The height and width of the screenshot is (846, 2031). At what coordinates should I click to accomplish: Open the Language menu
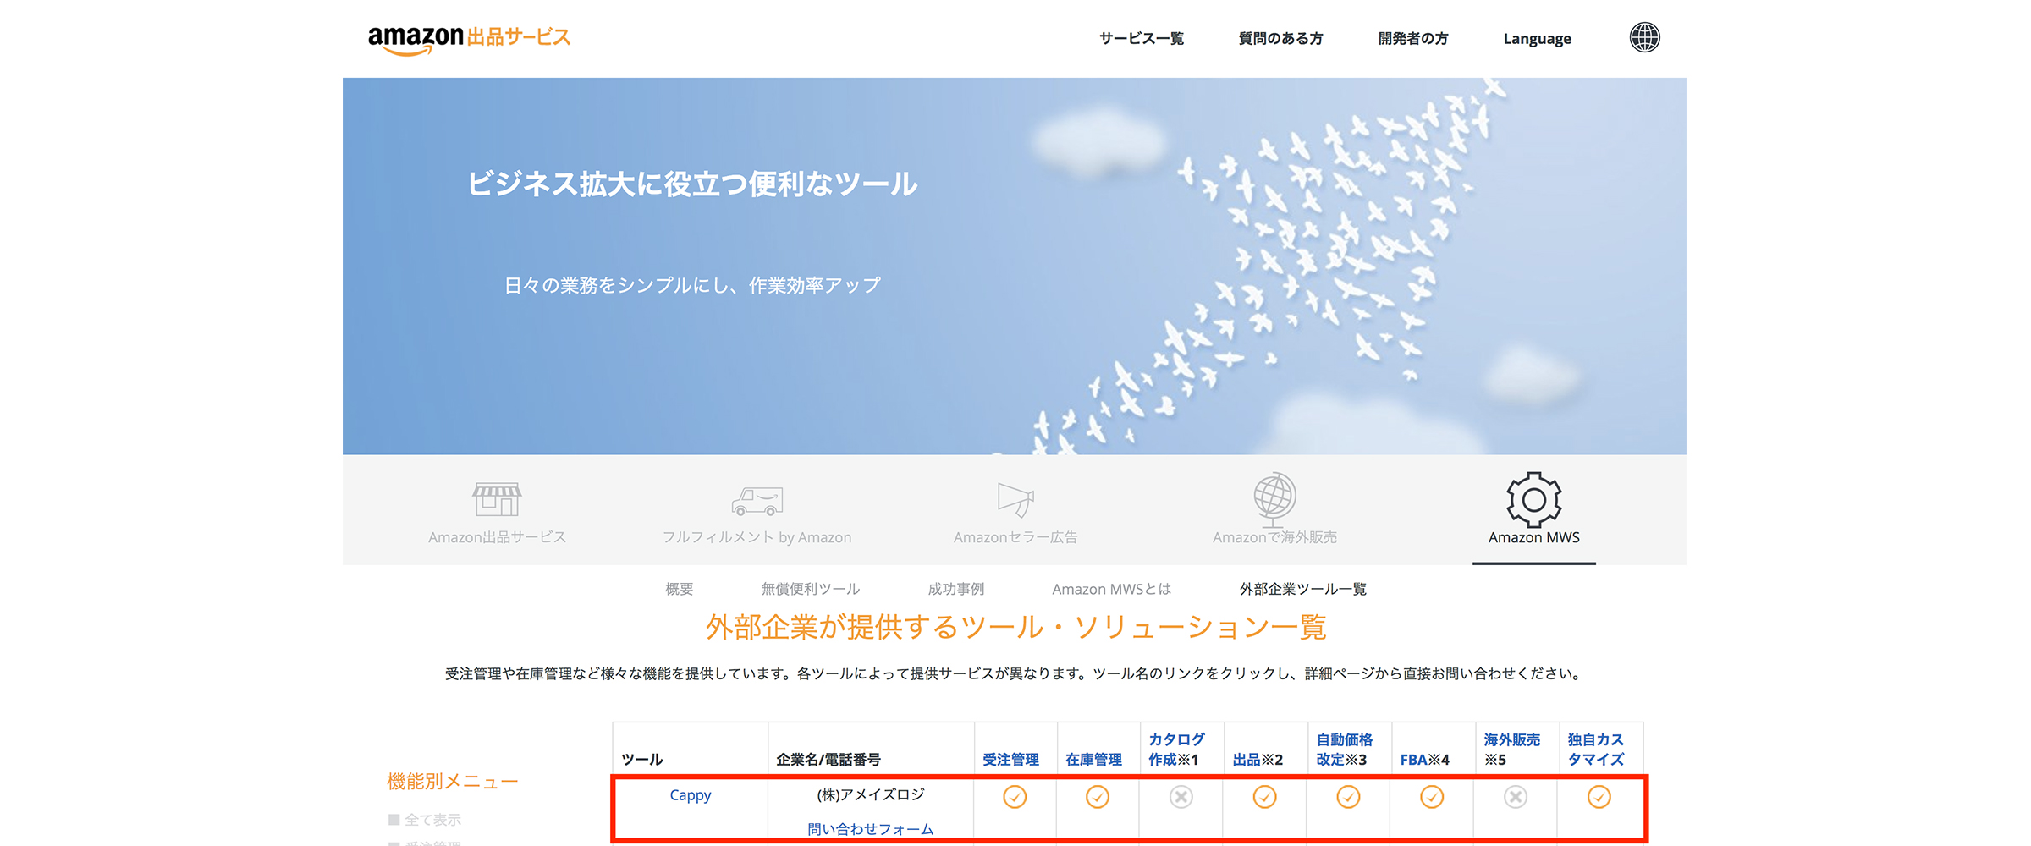coord(1537,39)
